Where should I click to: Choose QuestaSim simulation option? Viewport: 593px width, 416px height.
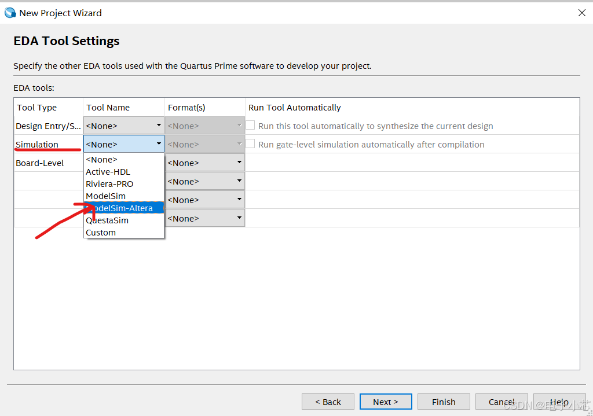[x=107, y=220]
